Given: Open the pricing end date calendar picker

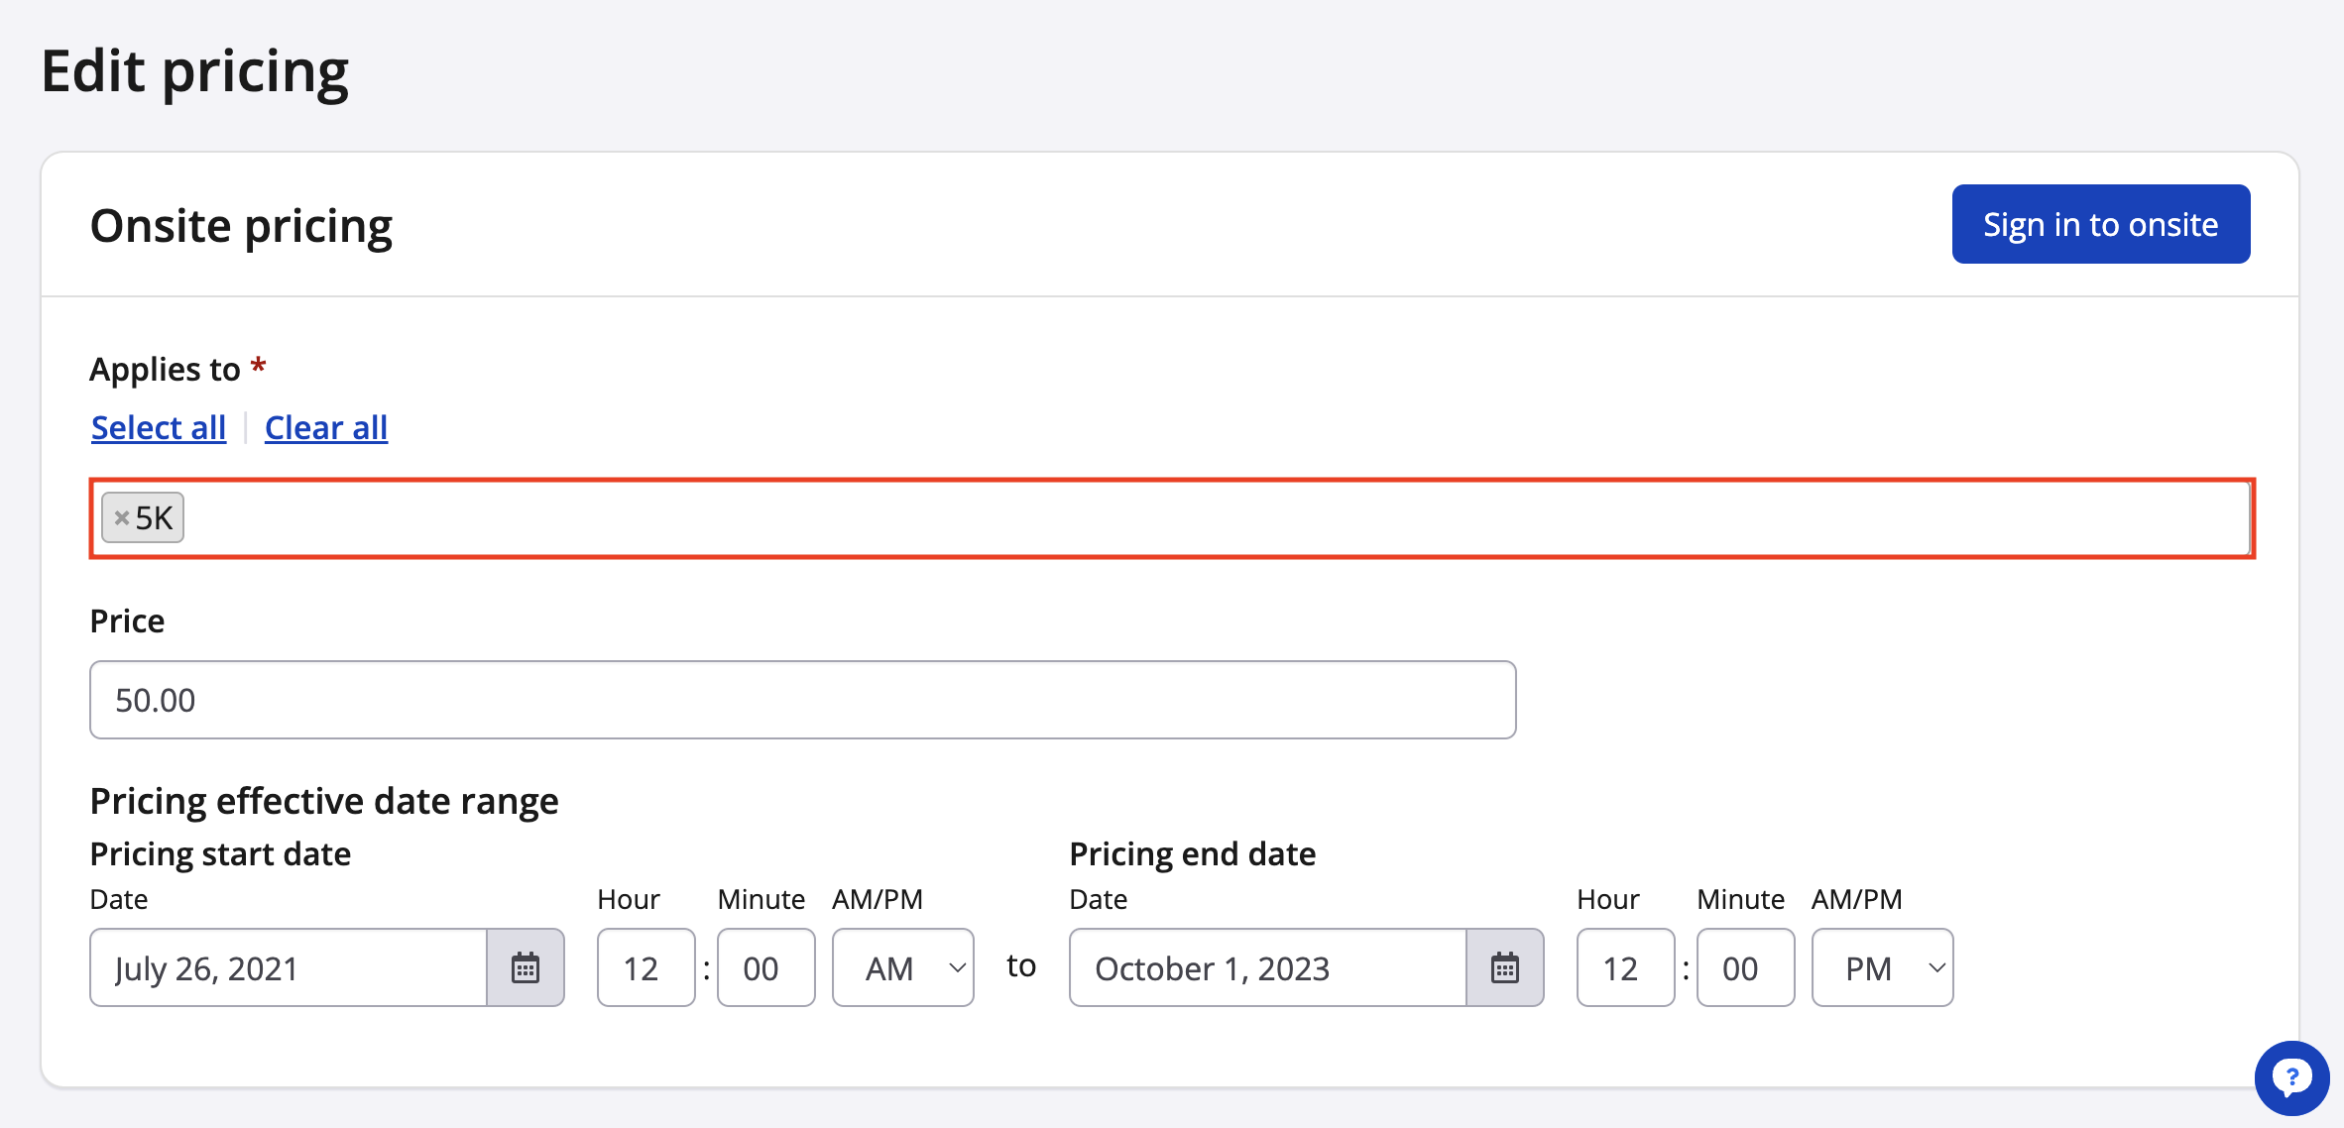Looking at the screenshot, I should tap(1504, 967).
